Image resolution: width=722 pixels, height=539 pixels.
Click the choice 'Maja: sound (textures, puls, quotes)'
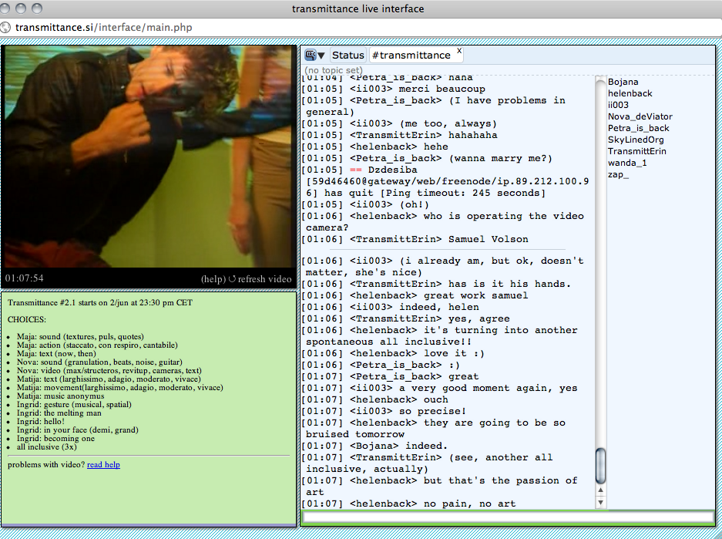pyautogui.click(x=80, y=337)
